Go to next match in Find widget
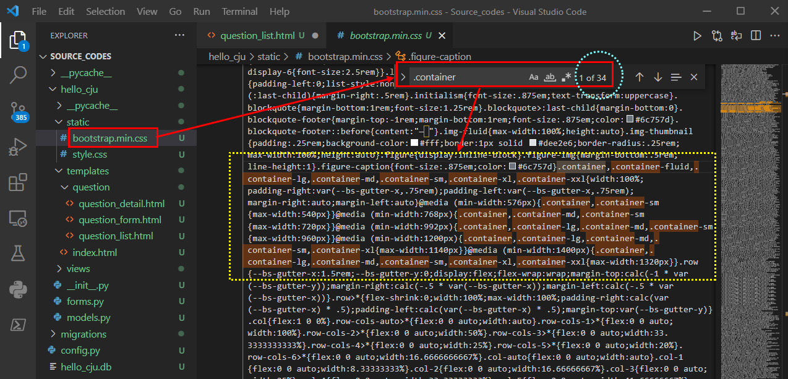This screenshot has height=379, width=788. click(657, 77)
